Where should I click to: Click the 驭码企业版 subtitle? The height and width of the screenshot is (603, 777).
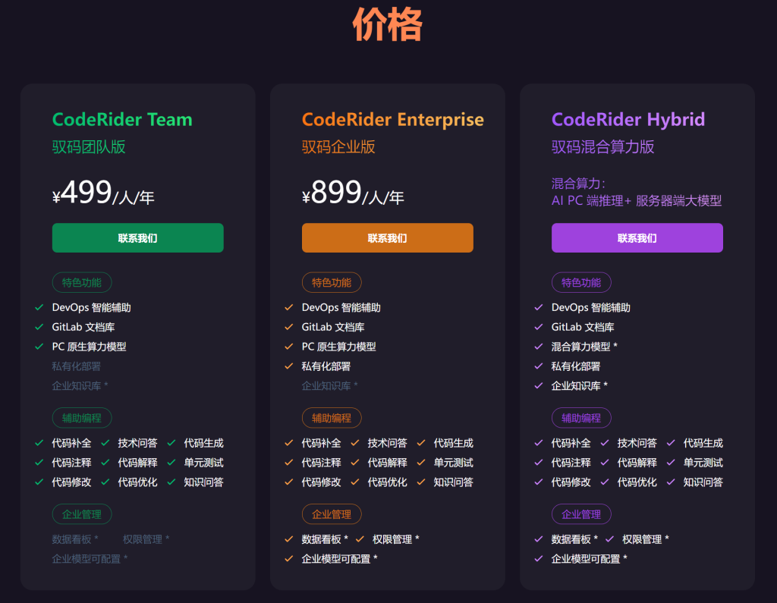pos(338,146)
